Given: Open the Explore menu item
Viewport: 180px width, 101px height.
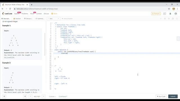Looking at the screenshot, I should [x=17, y=14].
